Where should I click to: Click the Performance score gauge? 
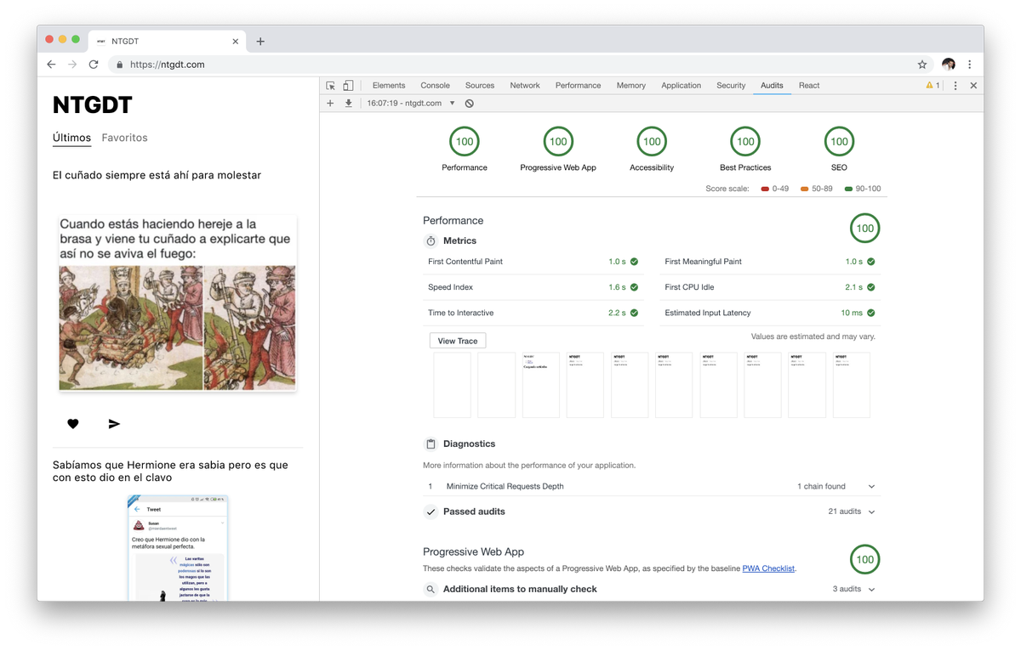[x=465, y=142]
